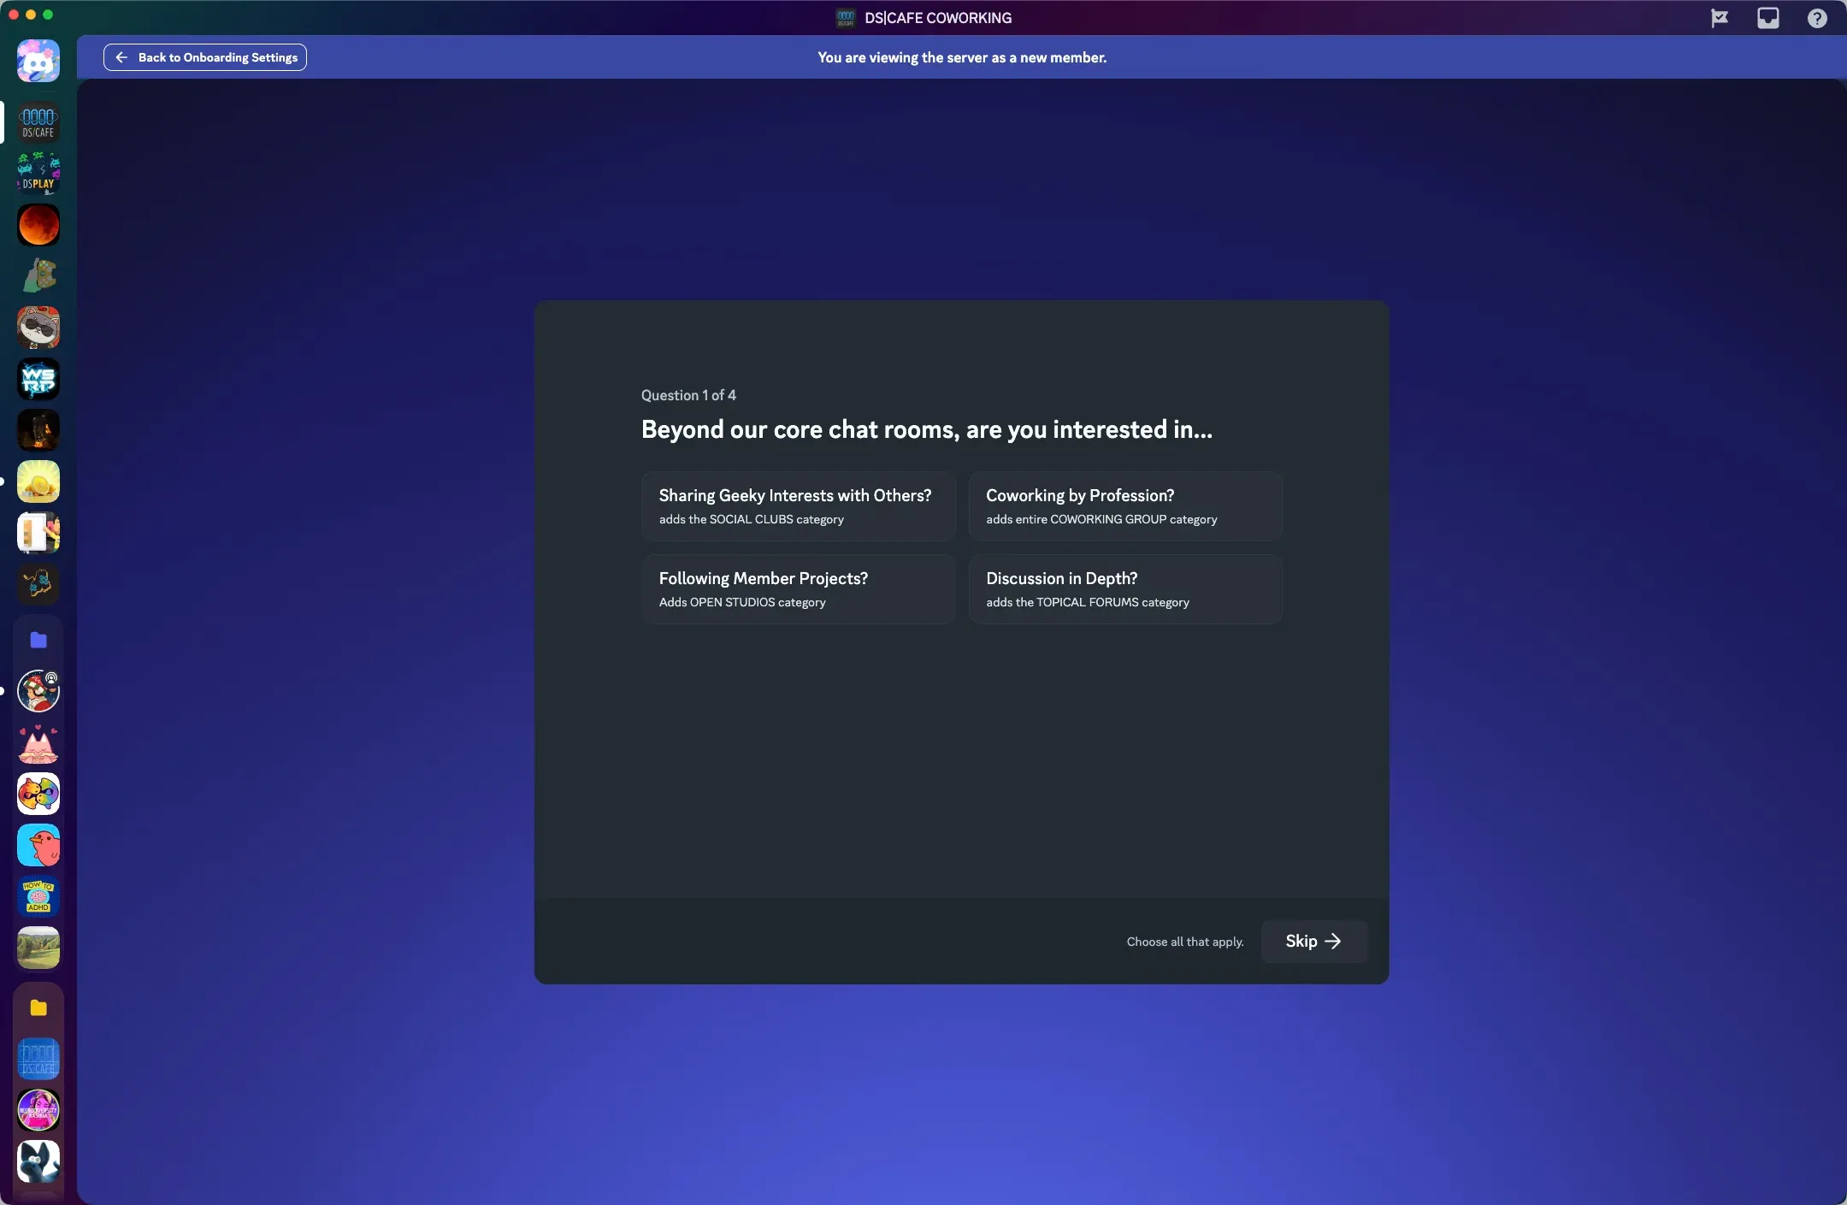Click the flag icon in title bar
The image size is (1847, 1205).
pos(1719,18)
